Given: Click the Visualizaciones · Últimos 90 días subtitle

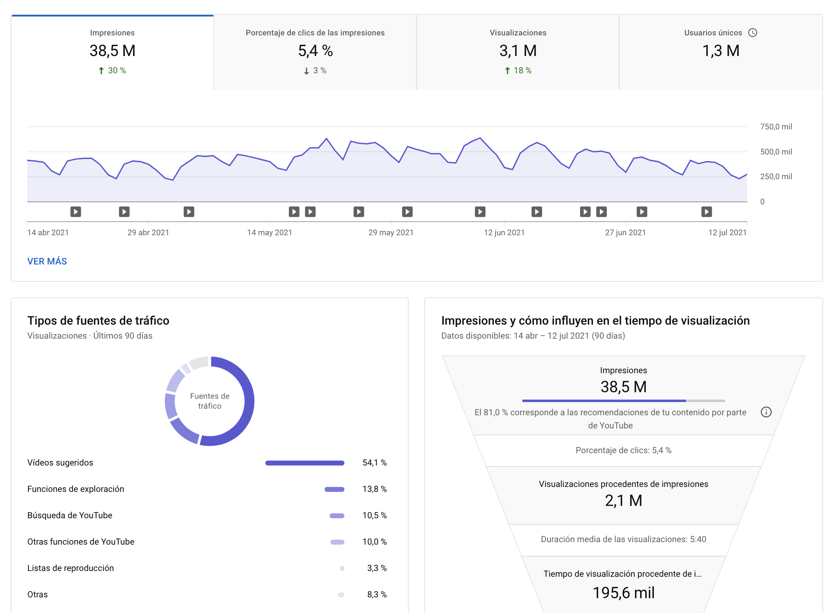Looking at the screenshot, I should (x=90, y=336).
